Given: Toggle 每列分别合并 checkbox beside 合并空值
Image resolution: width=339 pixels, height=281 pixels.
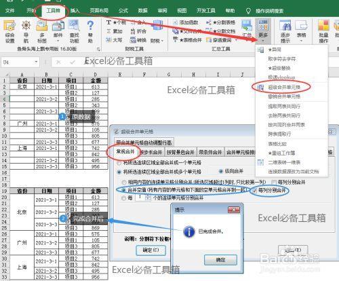Looking at the screenshot, I should point(254,191).
